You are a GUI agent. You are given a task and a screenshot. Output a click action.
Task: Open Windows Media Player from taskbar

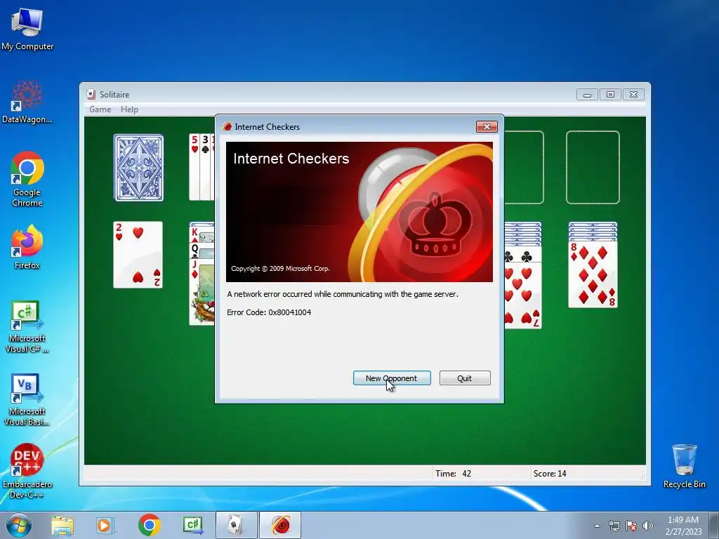click(x=105, y=525)
